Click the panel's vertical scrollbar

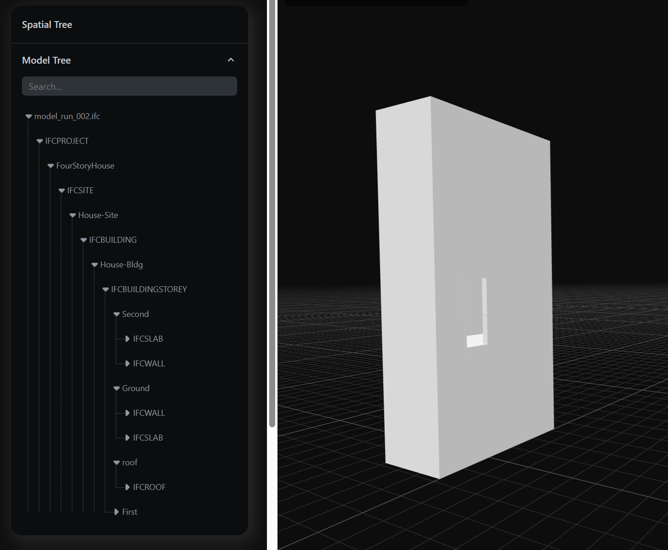272,213
